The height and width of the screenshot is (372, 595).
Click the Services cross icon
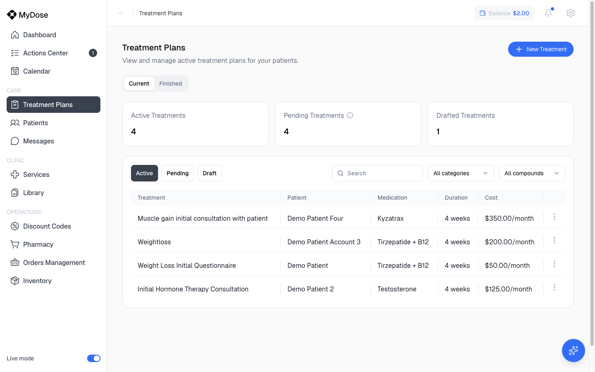[15, 174]
